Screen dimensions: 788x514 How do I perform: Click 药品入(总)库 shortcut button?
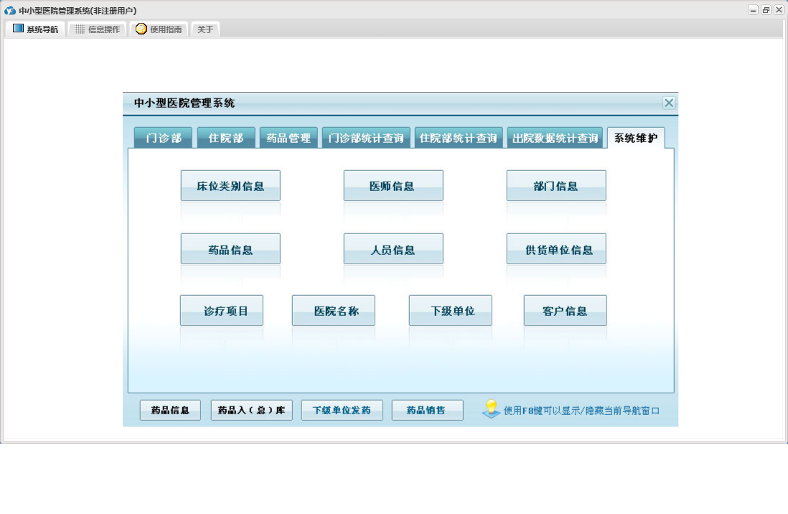[x=251, y=411]
